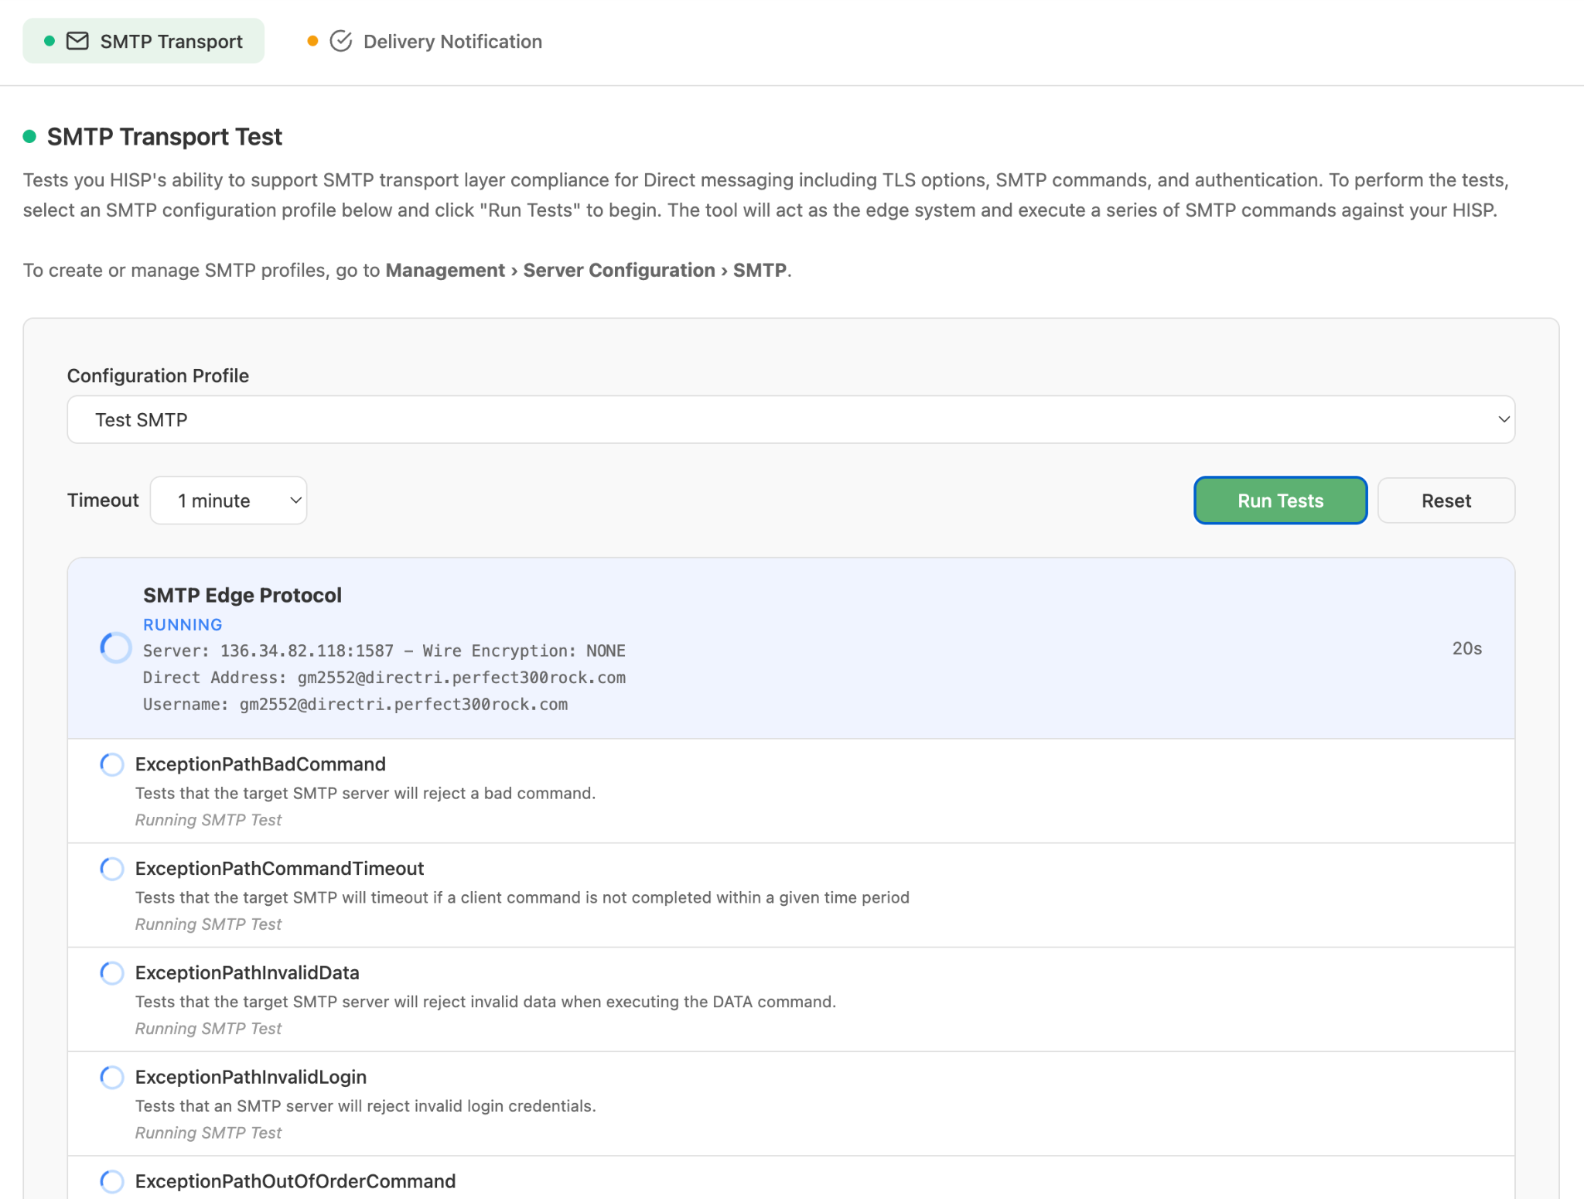Click the check-circle icon beside Delivery Notification
This screenshot has height=1199, width=1584.
[341, 41]
